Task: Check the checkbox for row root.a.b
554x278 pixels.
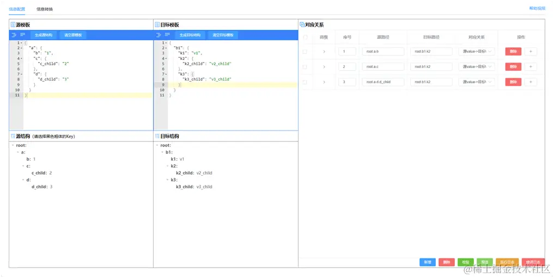Action: 305,52
